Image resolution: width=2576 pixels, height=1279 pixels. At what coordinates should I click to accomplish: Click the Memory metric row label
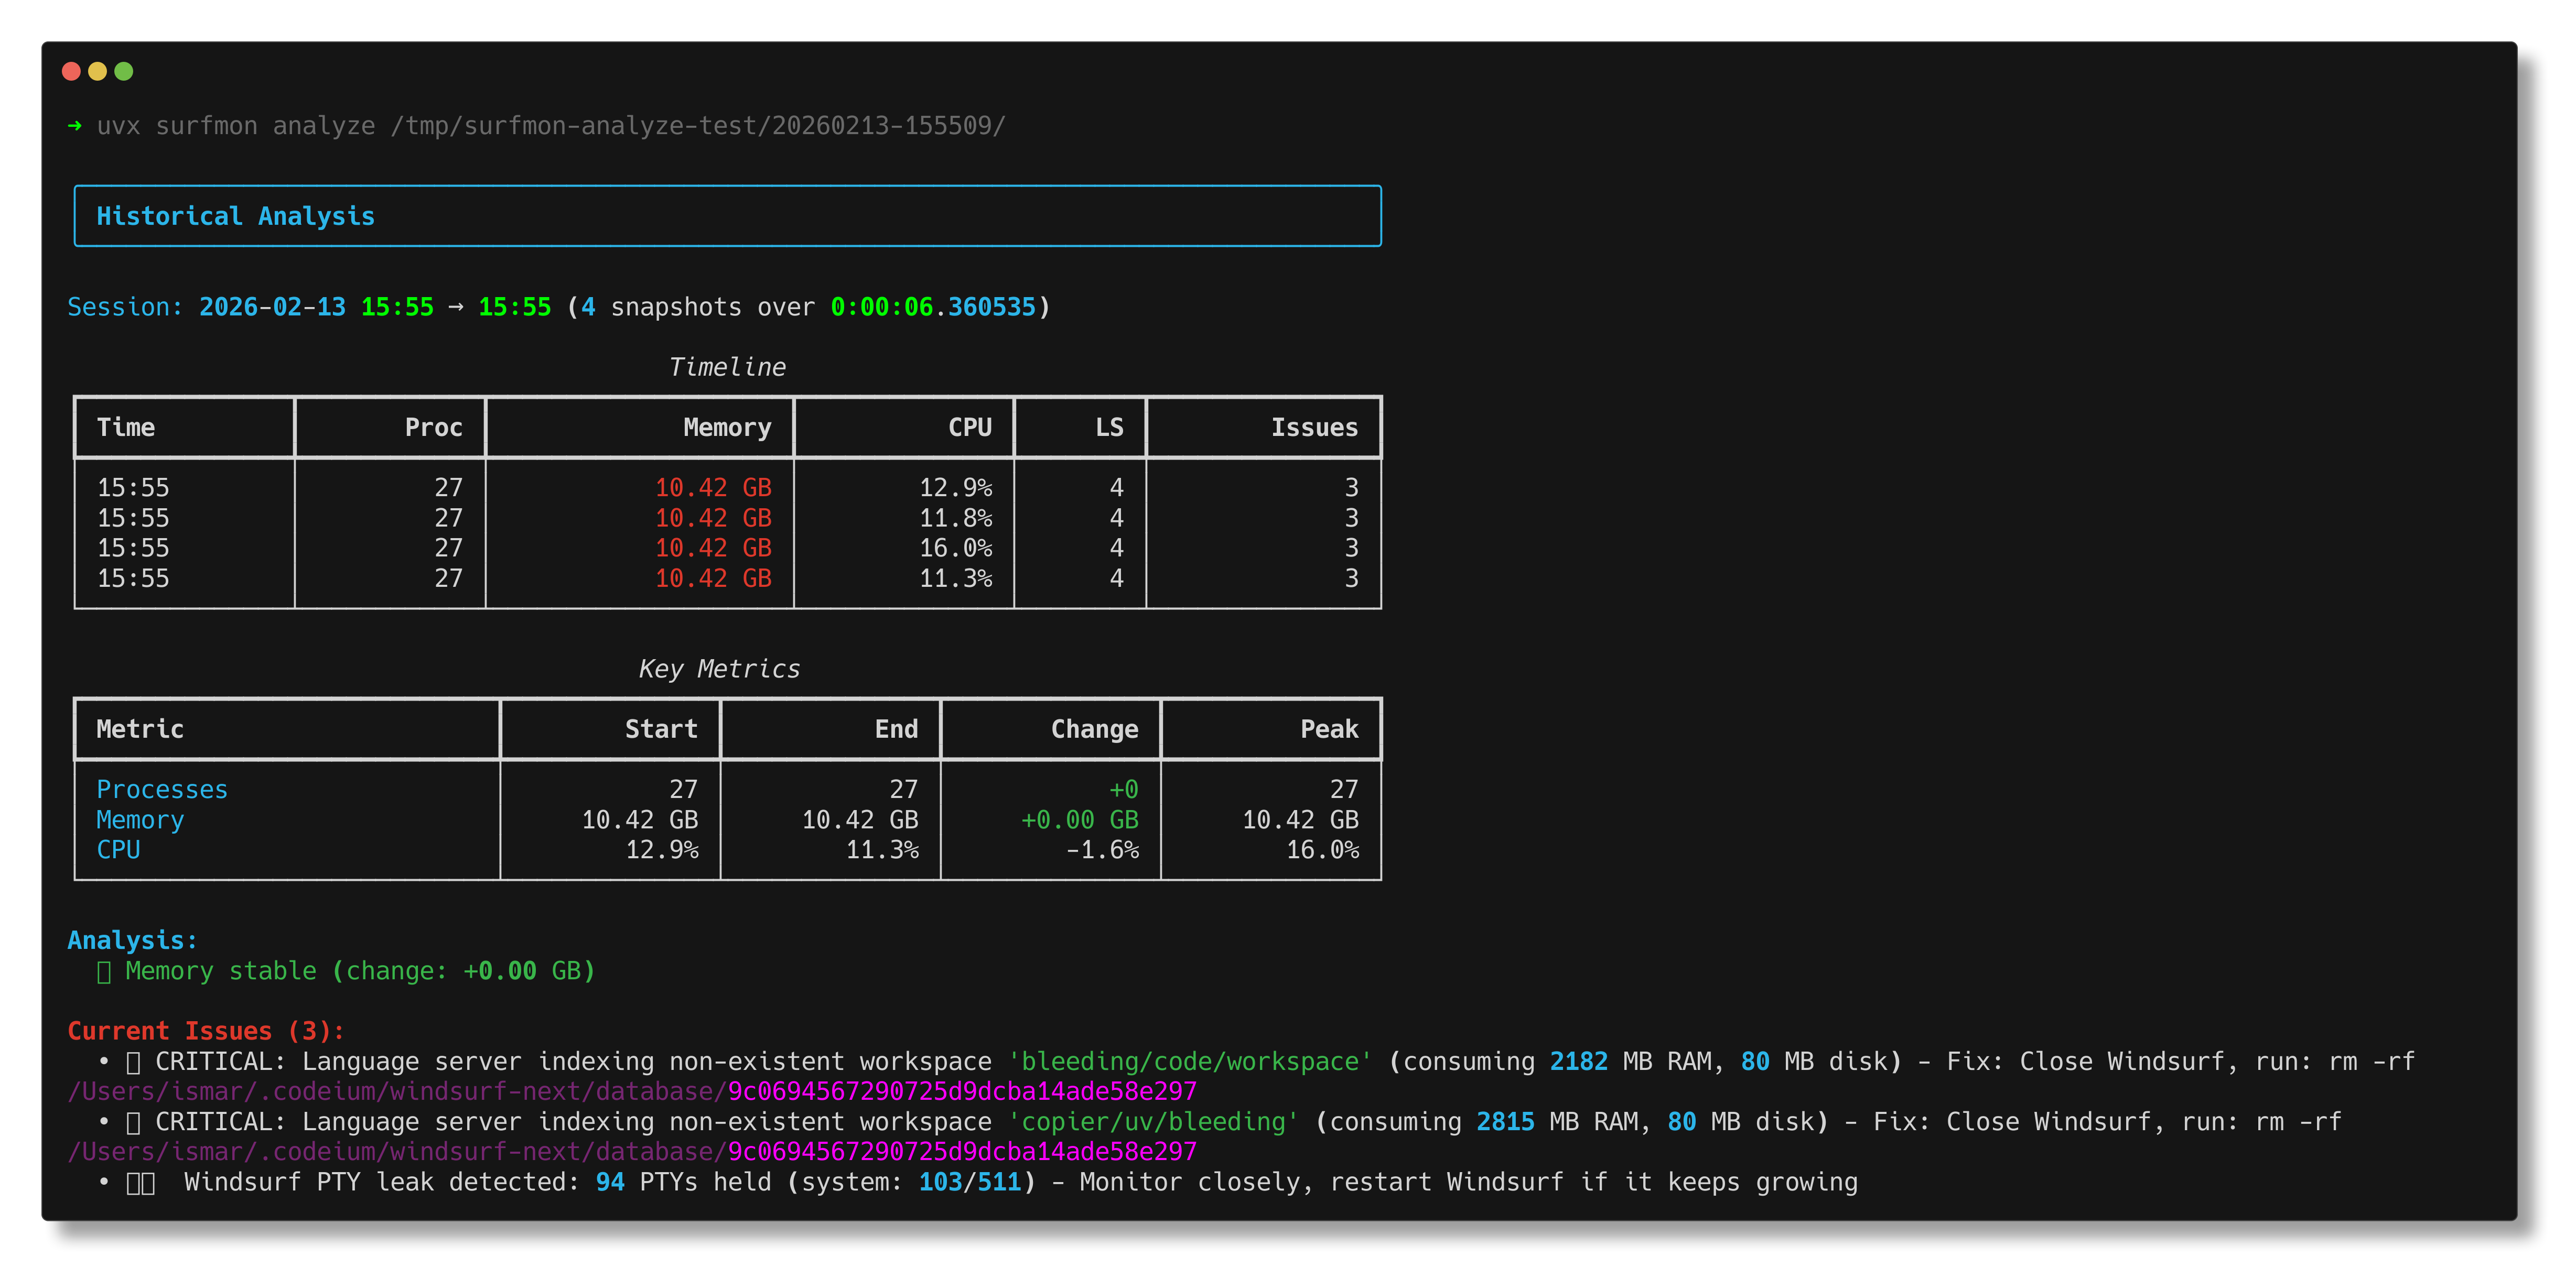(140, 821)
